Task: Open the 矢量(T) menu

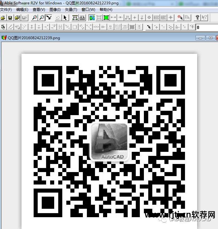Action: click(71, 10)
